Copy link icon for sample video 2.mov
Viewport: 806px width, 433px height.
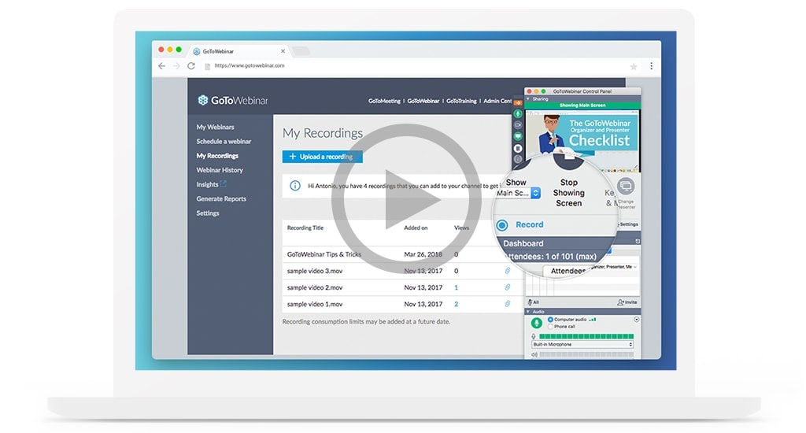point(508,287)
